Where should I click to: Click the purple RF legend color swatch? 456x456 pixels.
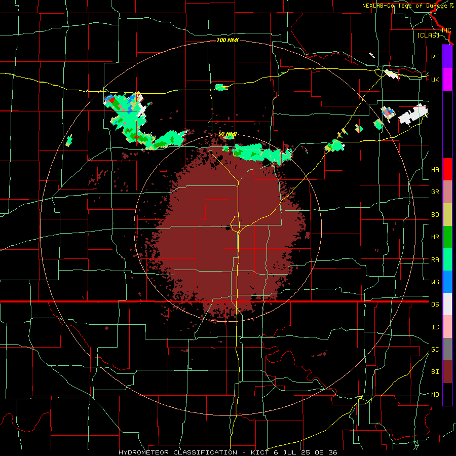point(447,57)
